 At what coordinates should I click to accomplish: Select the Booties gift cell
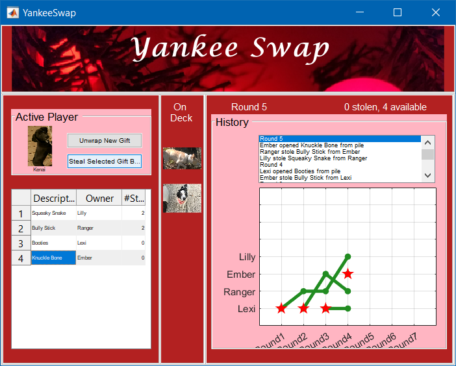coord(53,243)
